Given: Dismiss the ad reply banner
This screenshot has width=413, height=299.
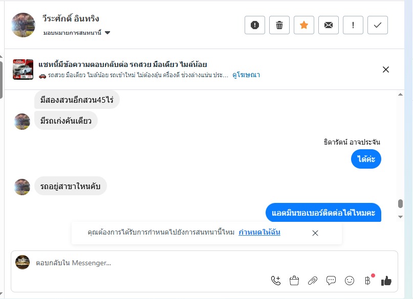Looking at the screenshot, I should tap(386, 70).
